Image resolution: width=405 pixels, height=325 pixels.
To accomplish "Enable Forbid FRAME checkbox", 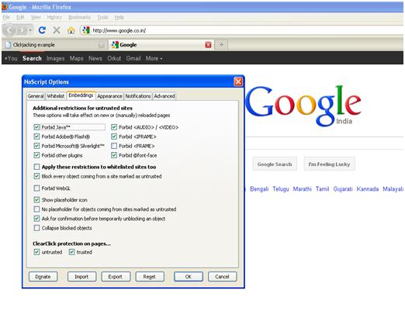I will 114,146.
